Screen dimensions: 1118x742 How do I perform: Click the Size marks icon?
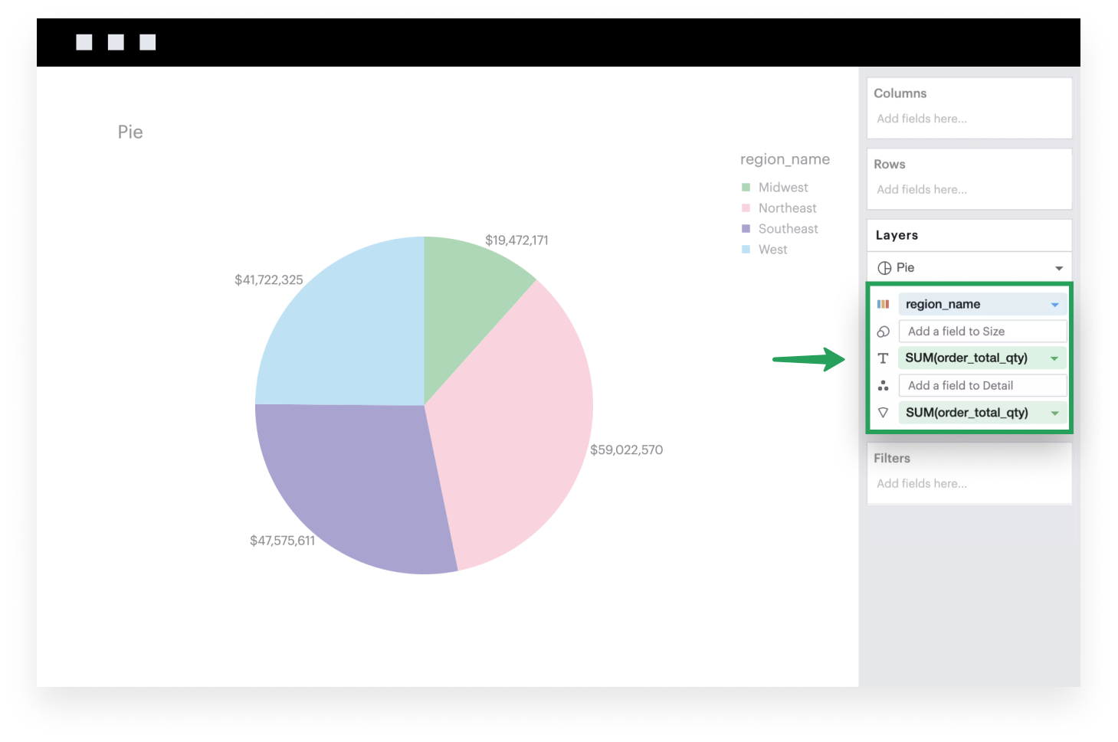(x=883, y=332)
